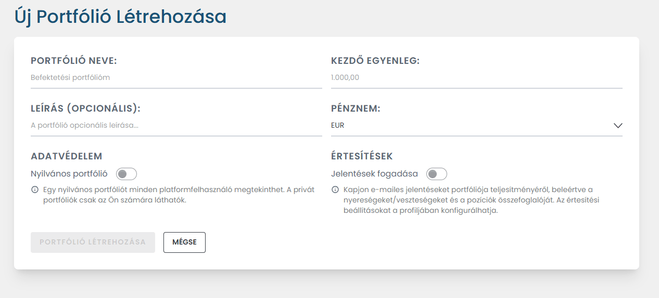
Task: Click the Értesítések section heading
Action: [x=362, y=156]
